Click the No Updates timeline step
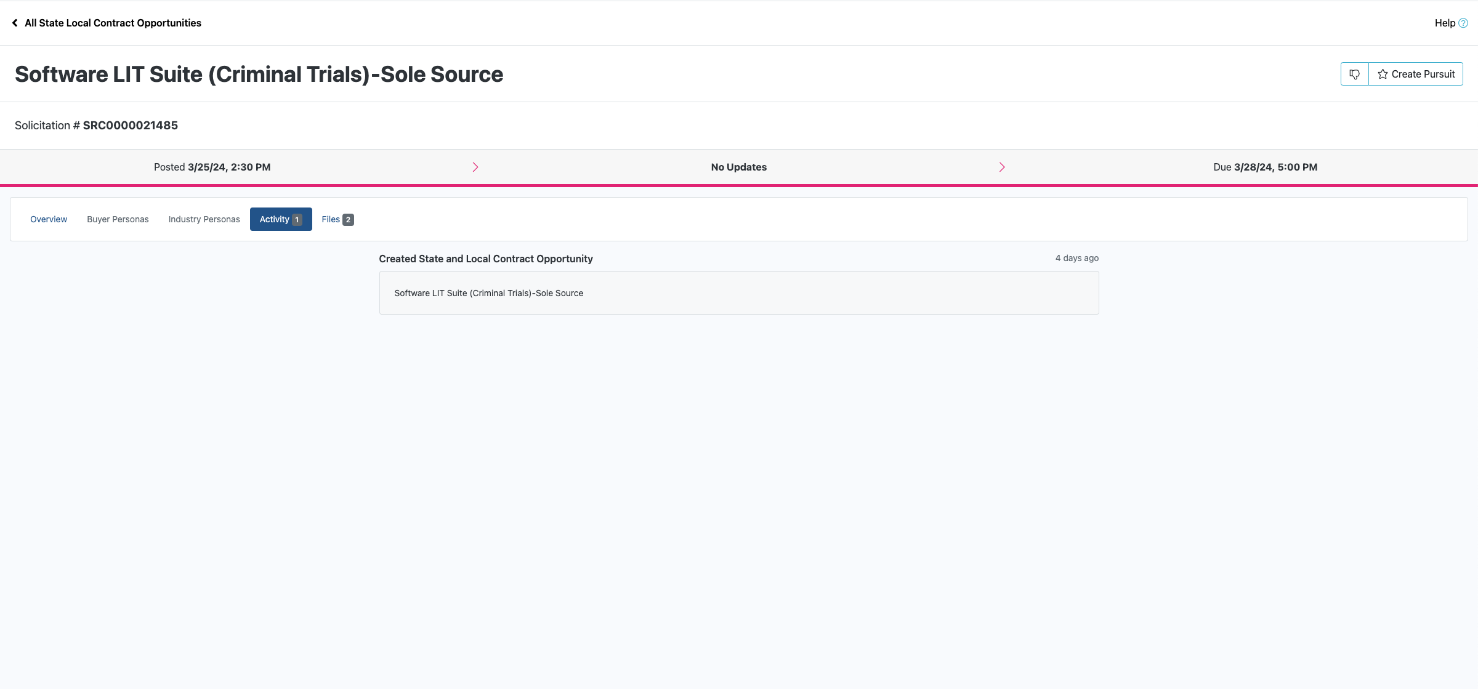The height and width of the screenshot is (689, 1478). [738, 167]
